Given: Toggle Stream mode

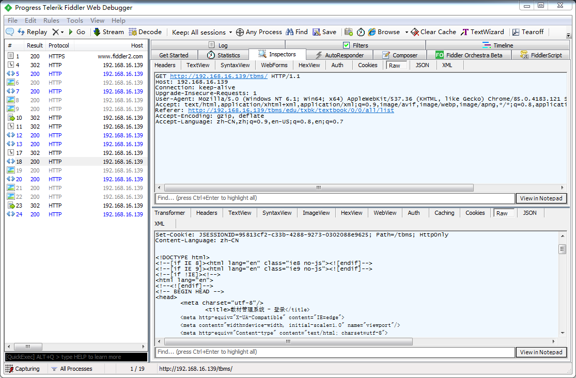Looking at the screenshot, I should [108, 32].
